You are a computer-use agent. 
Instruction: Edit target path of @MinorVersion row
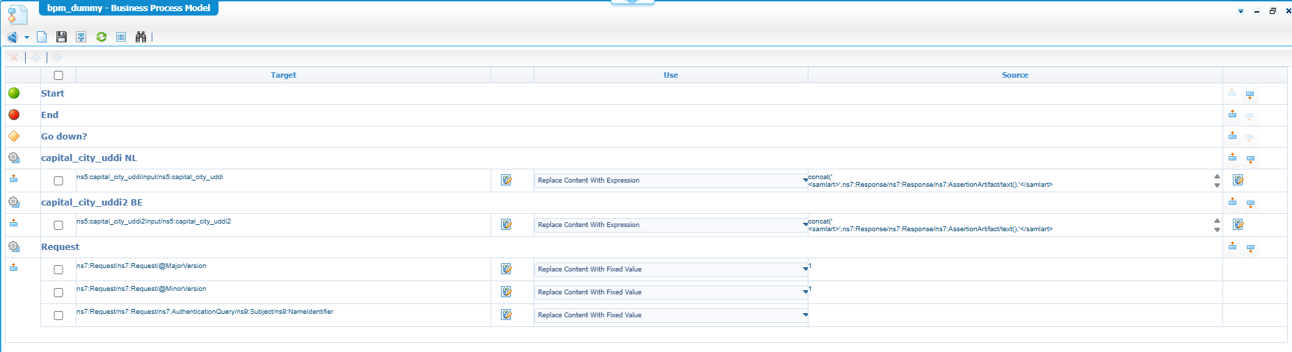(507, 292)
